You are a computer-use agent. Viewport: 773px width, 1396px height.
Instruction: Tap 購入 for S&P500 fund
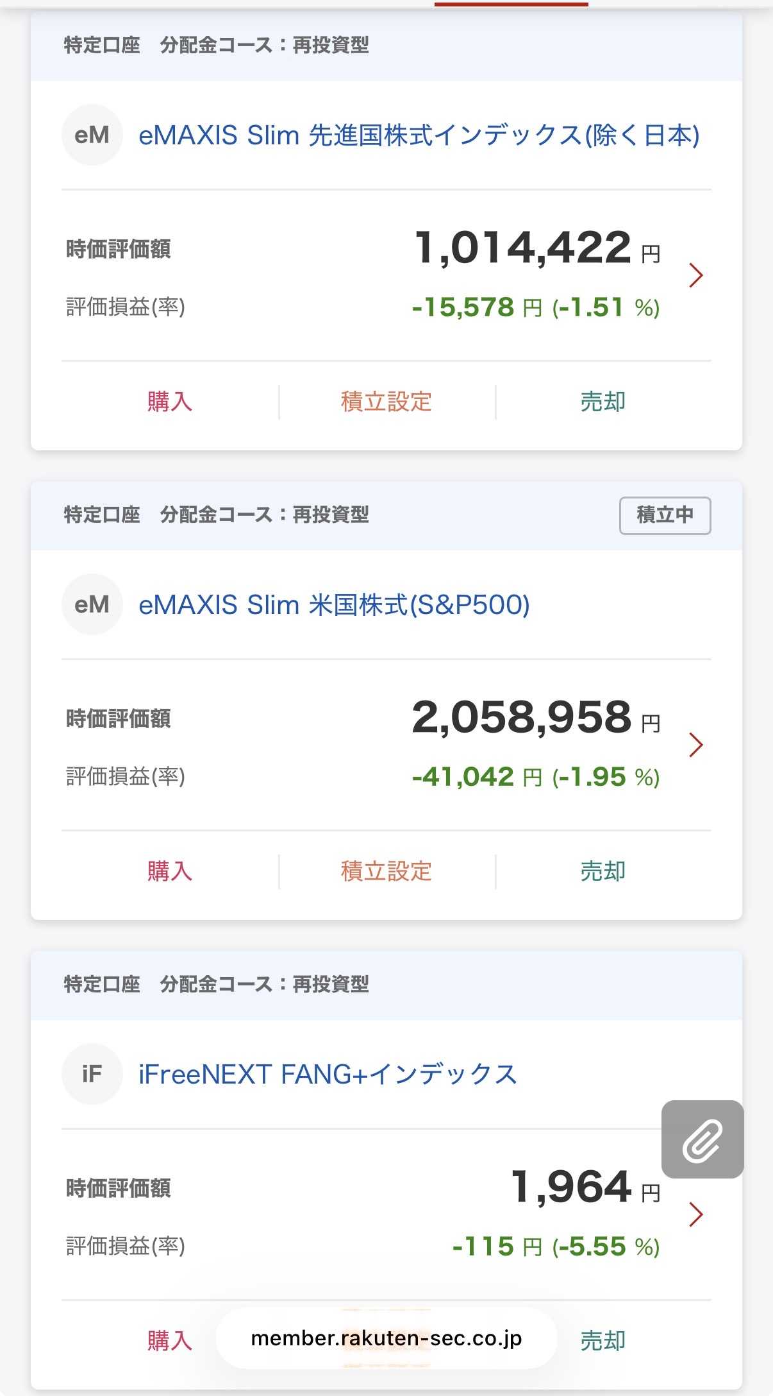coord(170,871)
